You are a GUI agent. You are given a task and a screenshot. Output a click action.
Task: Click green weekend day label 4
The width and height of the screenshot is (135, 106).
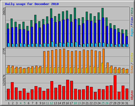(x=21, y=103)
